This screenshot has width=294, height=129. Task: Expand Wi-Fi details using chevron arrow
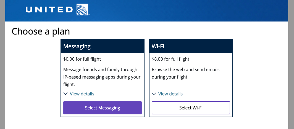click(x=154, y=94)
